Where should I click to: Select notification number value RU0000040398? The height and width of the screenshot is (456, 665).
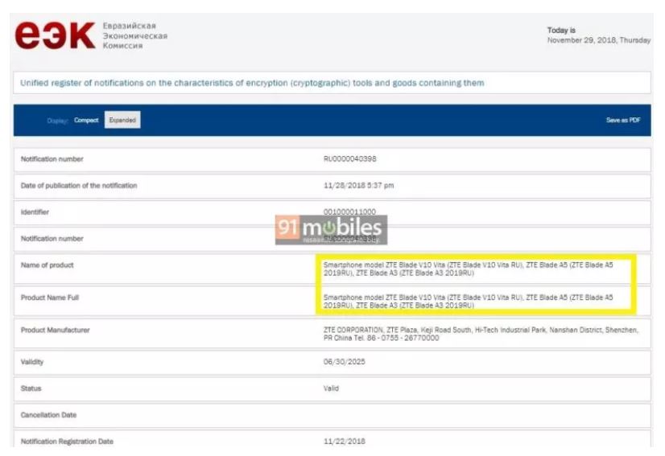pos(349,159)
